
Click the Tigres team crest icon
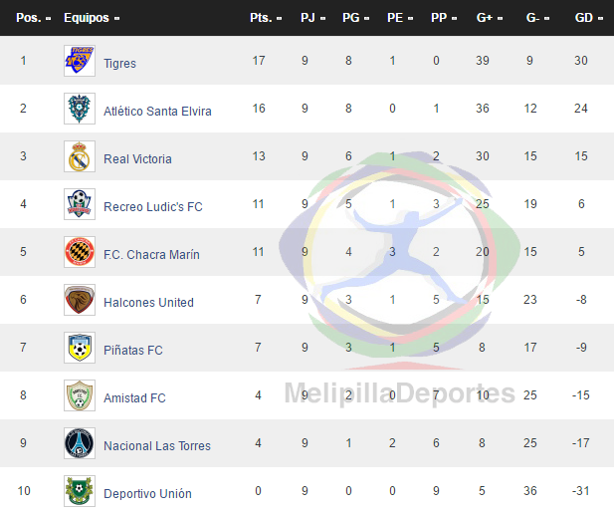(80, 61)
